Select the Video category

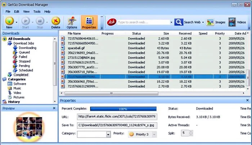pos(17,93)
